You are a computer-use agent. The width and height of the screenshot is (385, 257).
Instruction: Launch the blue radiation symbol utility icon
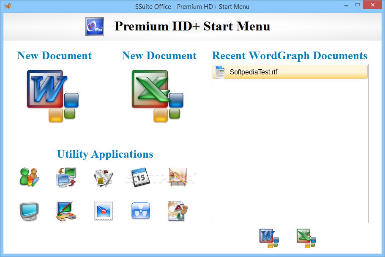pyautogui.click(x=141, y=211)
